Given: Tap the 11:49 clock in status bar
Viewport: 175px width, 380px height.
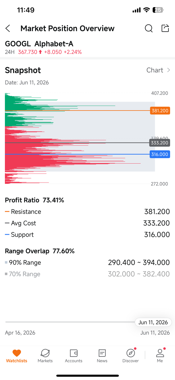Looking at the screenshot, I should click(x=26, y=10).
